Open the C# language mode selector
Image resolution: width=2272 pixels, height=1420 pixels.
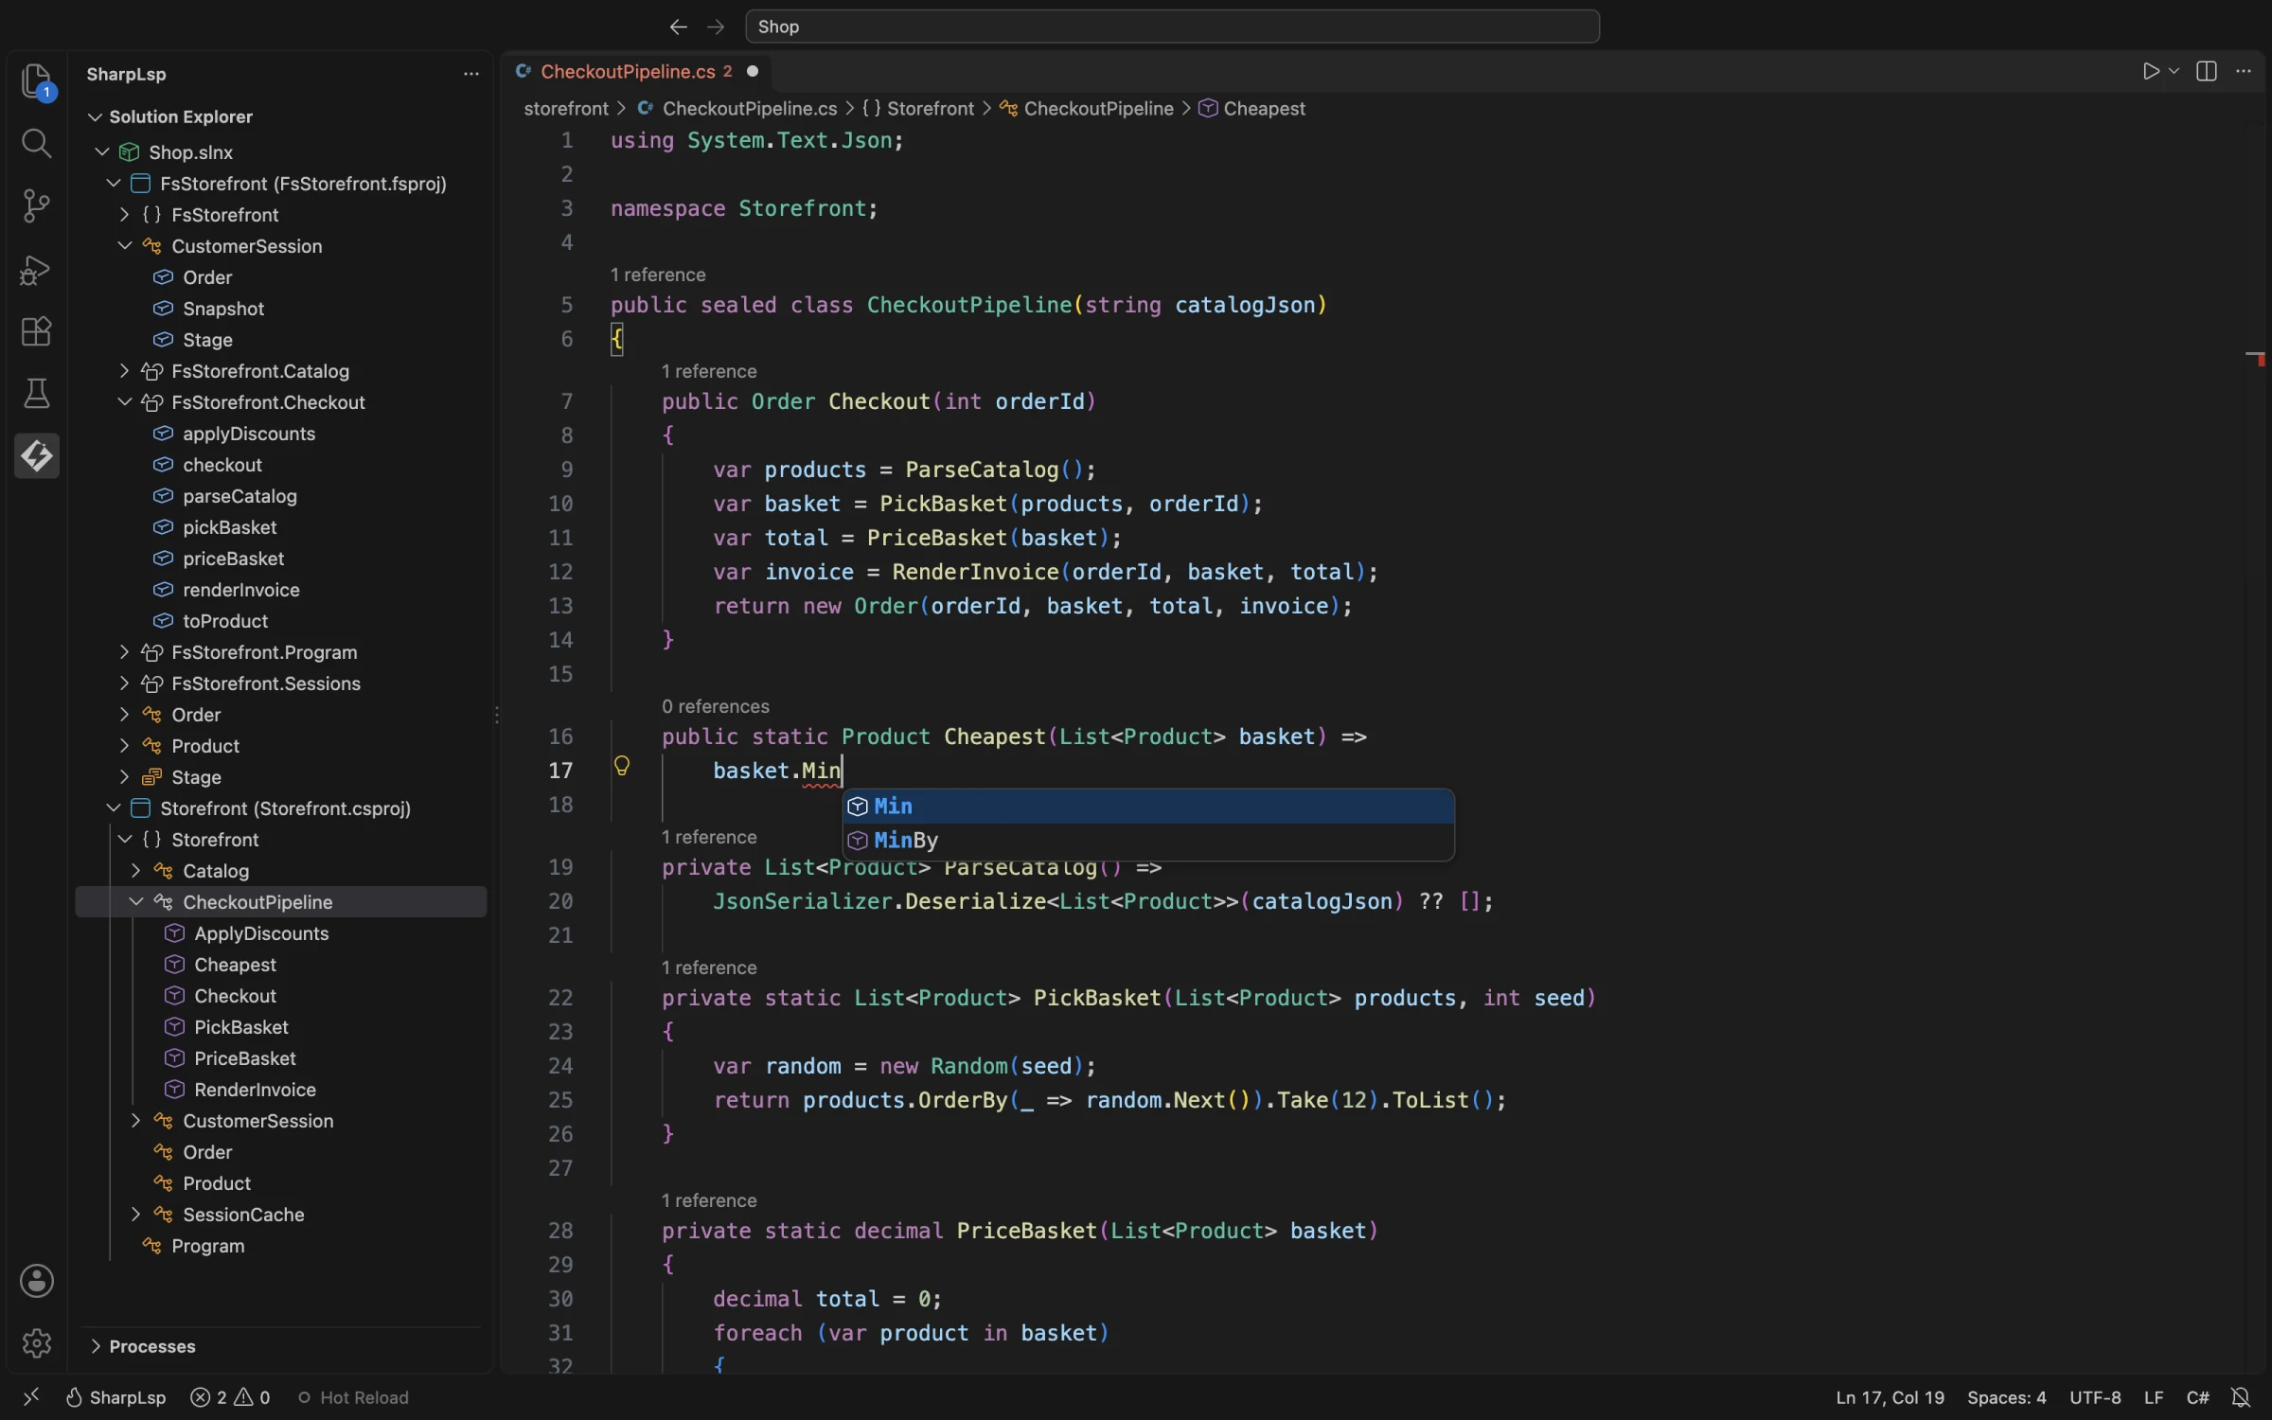click(2197, 1397)
